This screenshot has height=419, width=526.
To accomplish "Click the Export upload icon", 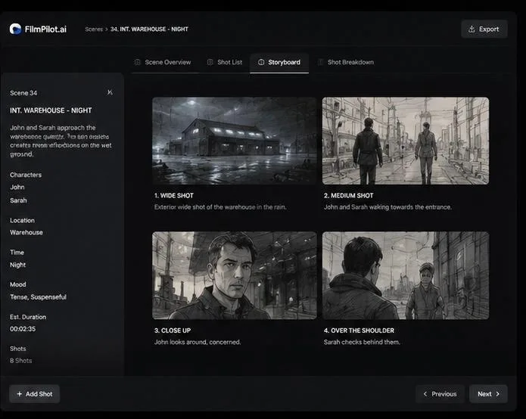I will [472, 29].
